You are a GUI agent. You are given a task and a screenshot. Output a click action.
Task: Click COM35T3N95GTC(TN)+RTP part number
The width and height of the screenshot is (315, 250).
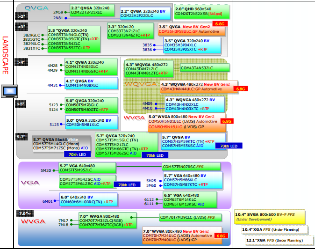pyautogui.click(x=73, y=39)
